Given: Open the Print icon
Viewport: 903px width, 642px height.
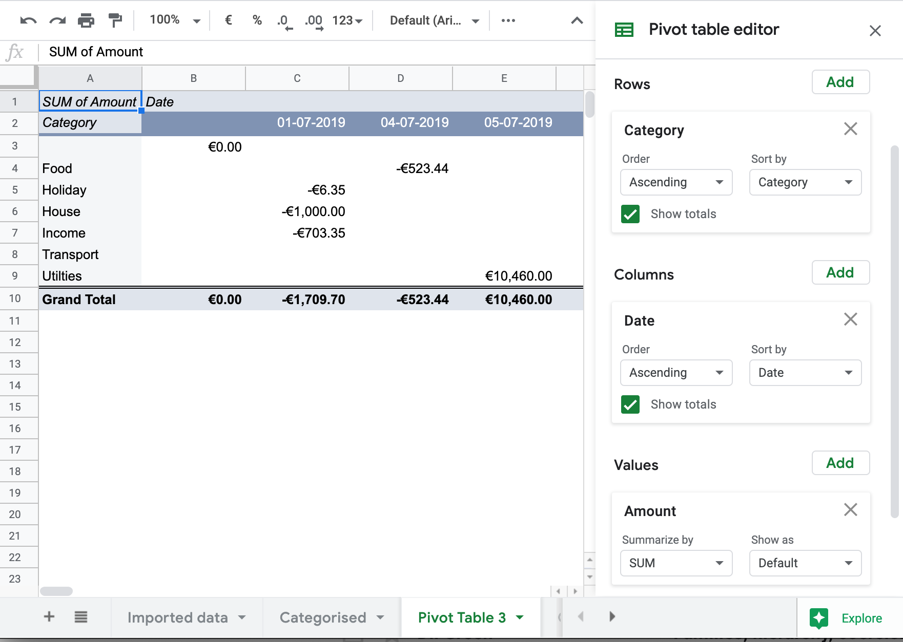Looking at the screenshot, I should [86, 20].
